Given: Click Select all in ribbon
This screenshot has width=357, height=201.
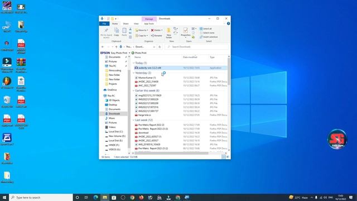Looking at the screenshot, I should point(206,28).
